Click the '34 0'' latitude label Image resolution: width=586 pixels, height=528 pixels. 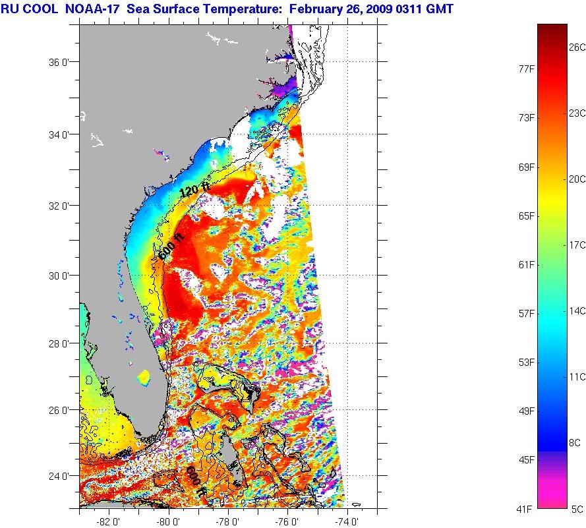pos(59,134)
